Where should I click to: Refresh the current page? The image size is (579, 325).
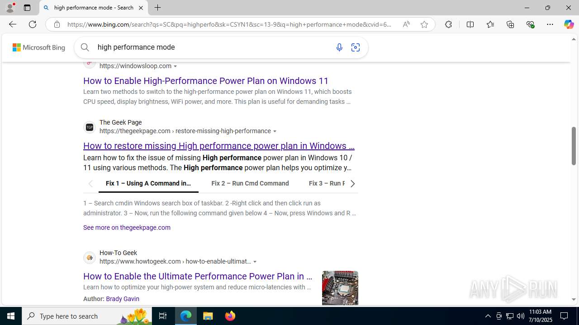click(x=33, y=24)
